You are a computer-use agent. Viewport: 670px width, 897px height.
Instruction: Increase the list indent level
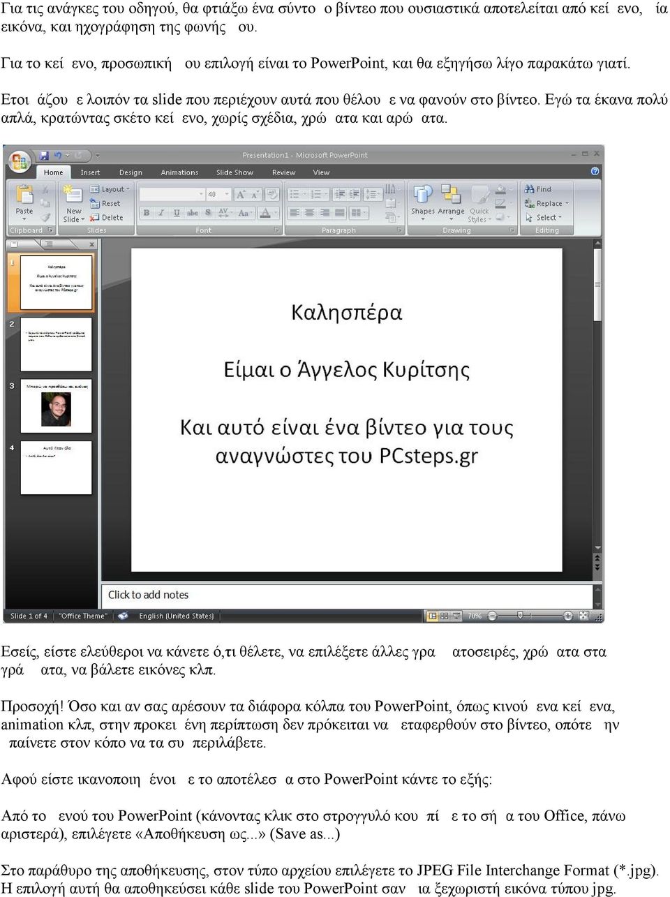(355, 194)
